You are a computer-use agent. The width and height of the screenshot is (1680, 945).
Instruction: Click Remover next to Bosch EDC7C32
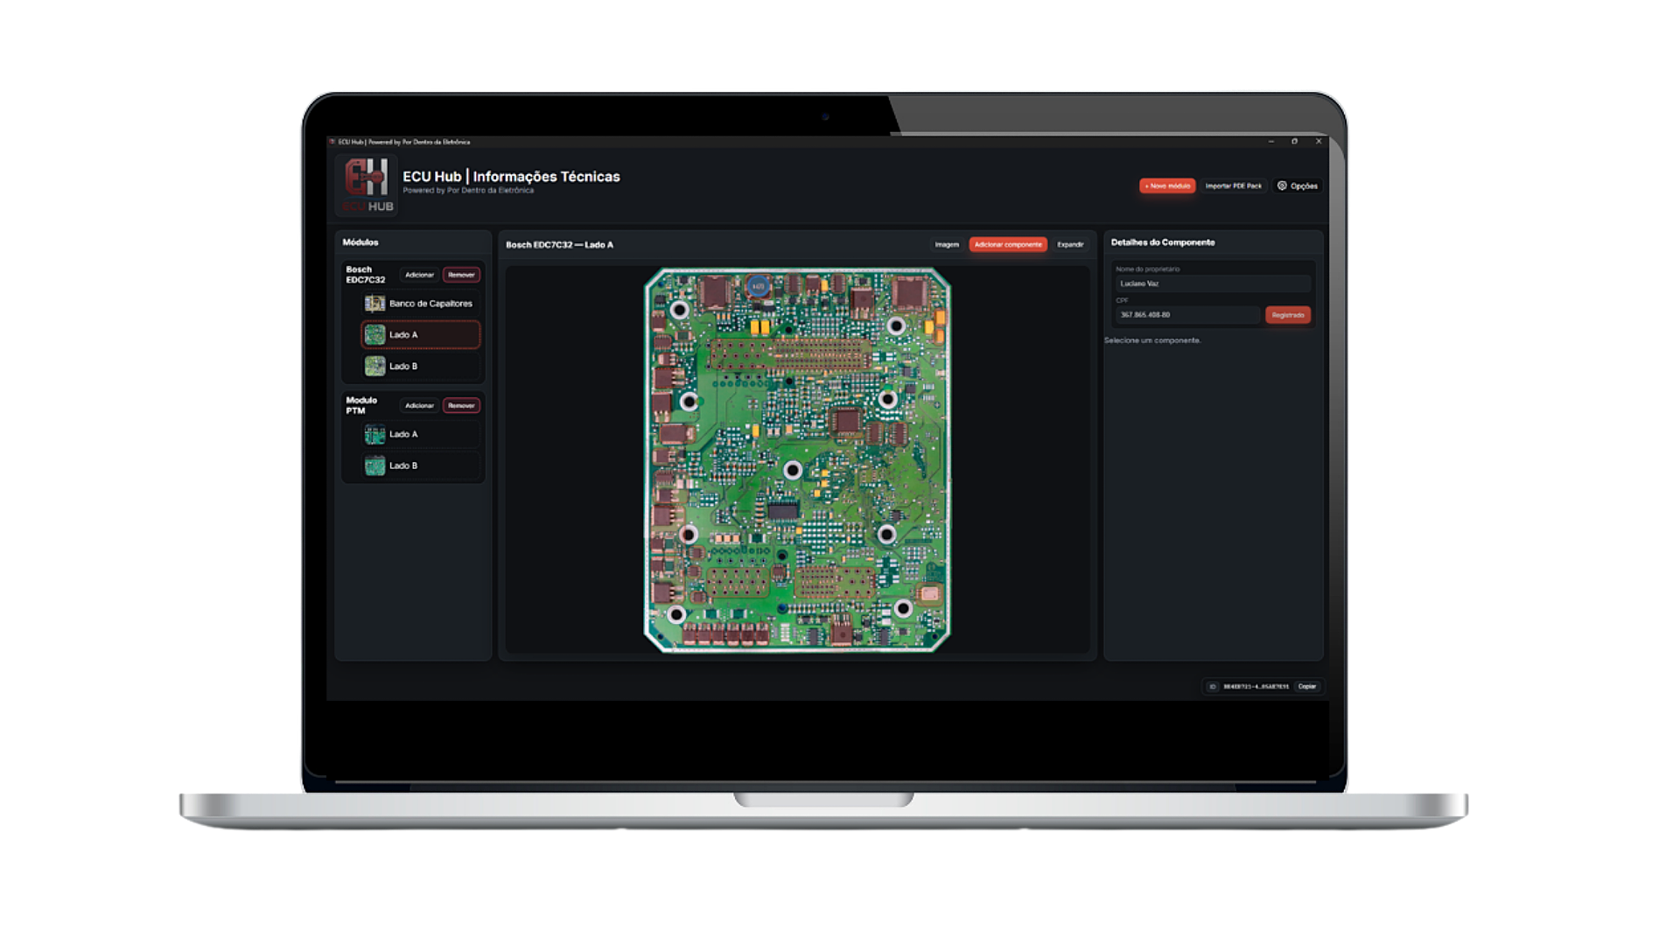point(462,274)
